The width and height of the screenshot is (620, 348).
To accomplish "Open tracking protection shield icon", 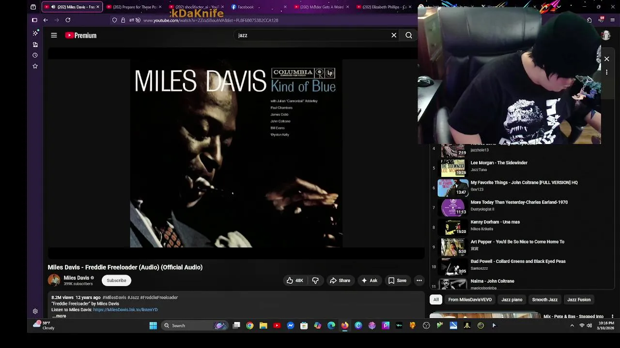I will coord(114,20).
